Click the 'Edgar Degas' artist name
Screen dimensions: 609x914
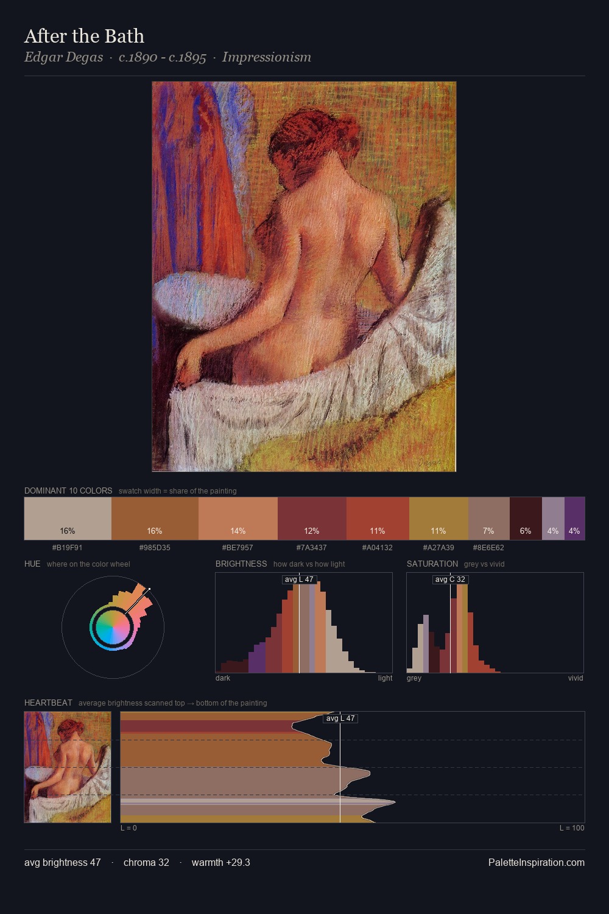click(x=63, y=57)
